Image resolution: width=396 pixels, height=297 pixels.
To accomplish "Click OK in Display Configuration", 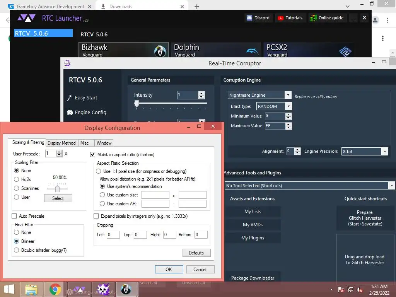I will point(169,270).
